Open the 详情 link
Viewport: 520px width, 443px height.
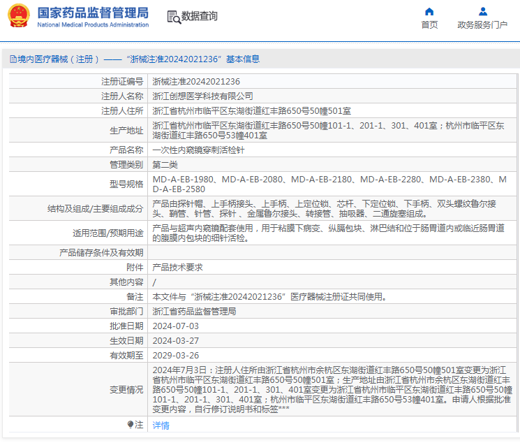(161, 425)
